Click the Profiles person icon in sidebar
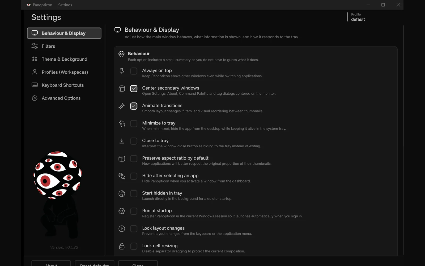Viewport: 425px width, 266px height. (x=35, y=72)
